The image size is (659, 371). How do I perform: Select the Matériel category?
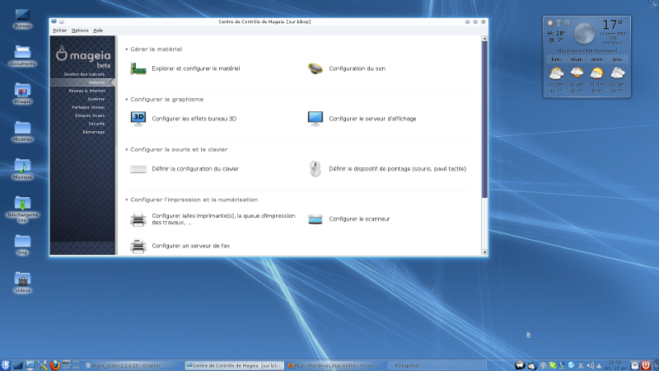pos(82,82)
